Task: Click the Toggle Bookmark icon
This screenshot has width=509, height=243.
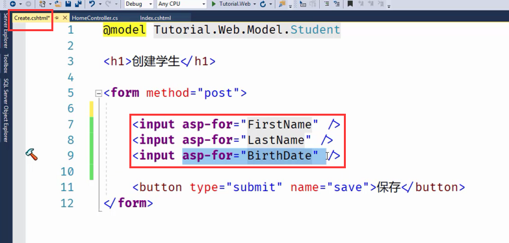Action: [350, 4]
